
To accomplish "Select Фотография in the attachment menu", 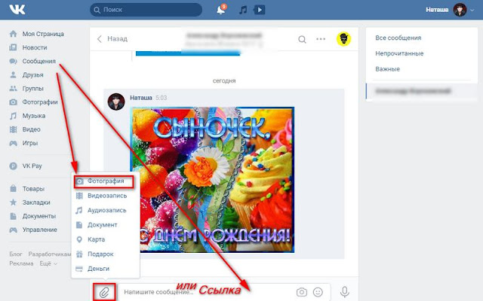I will pos(104,181).
